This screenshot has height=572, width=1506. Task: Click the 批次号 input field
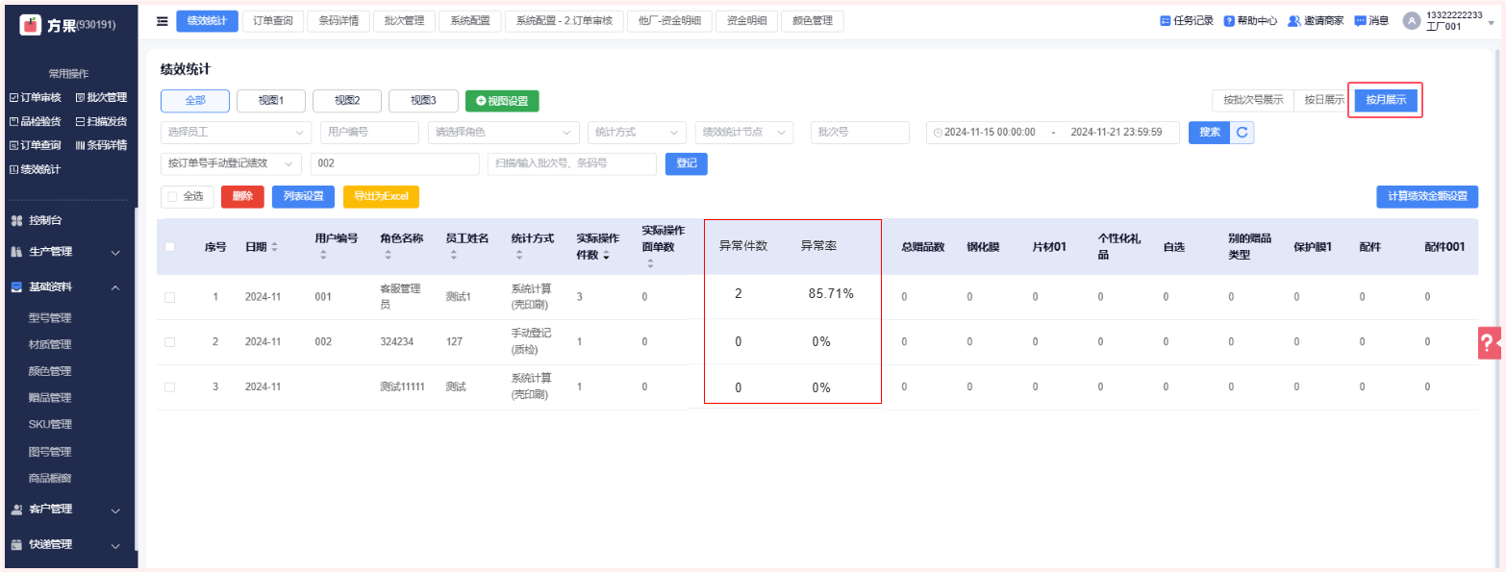coord(860,133)
